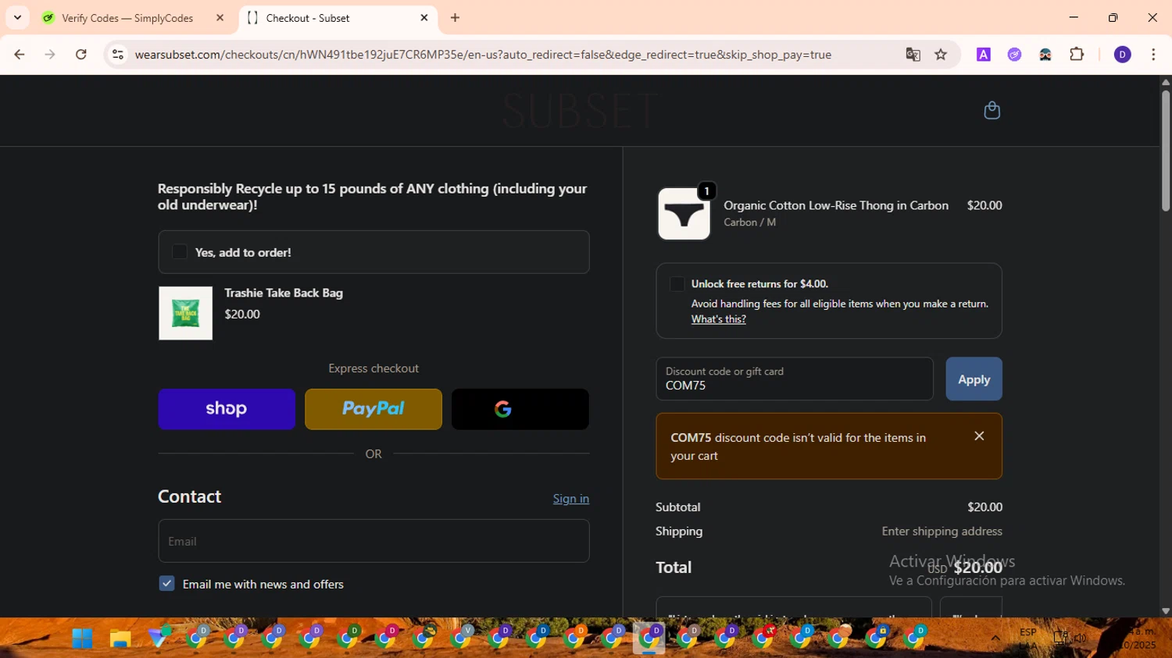This screenshot has height=658, width=1172.
Task: View site information icon in address bar
Action: (118, 55)
